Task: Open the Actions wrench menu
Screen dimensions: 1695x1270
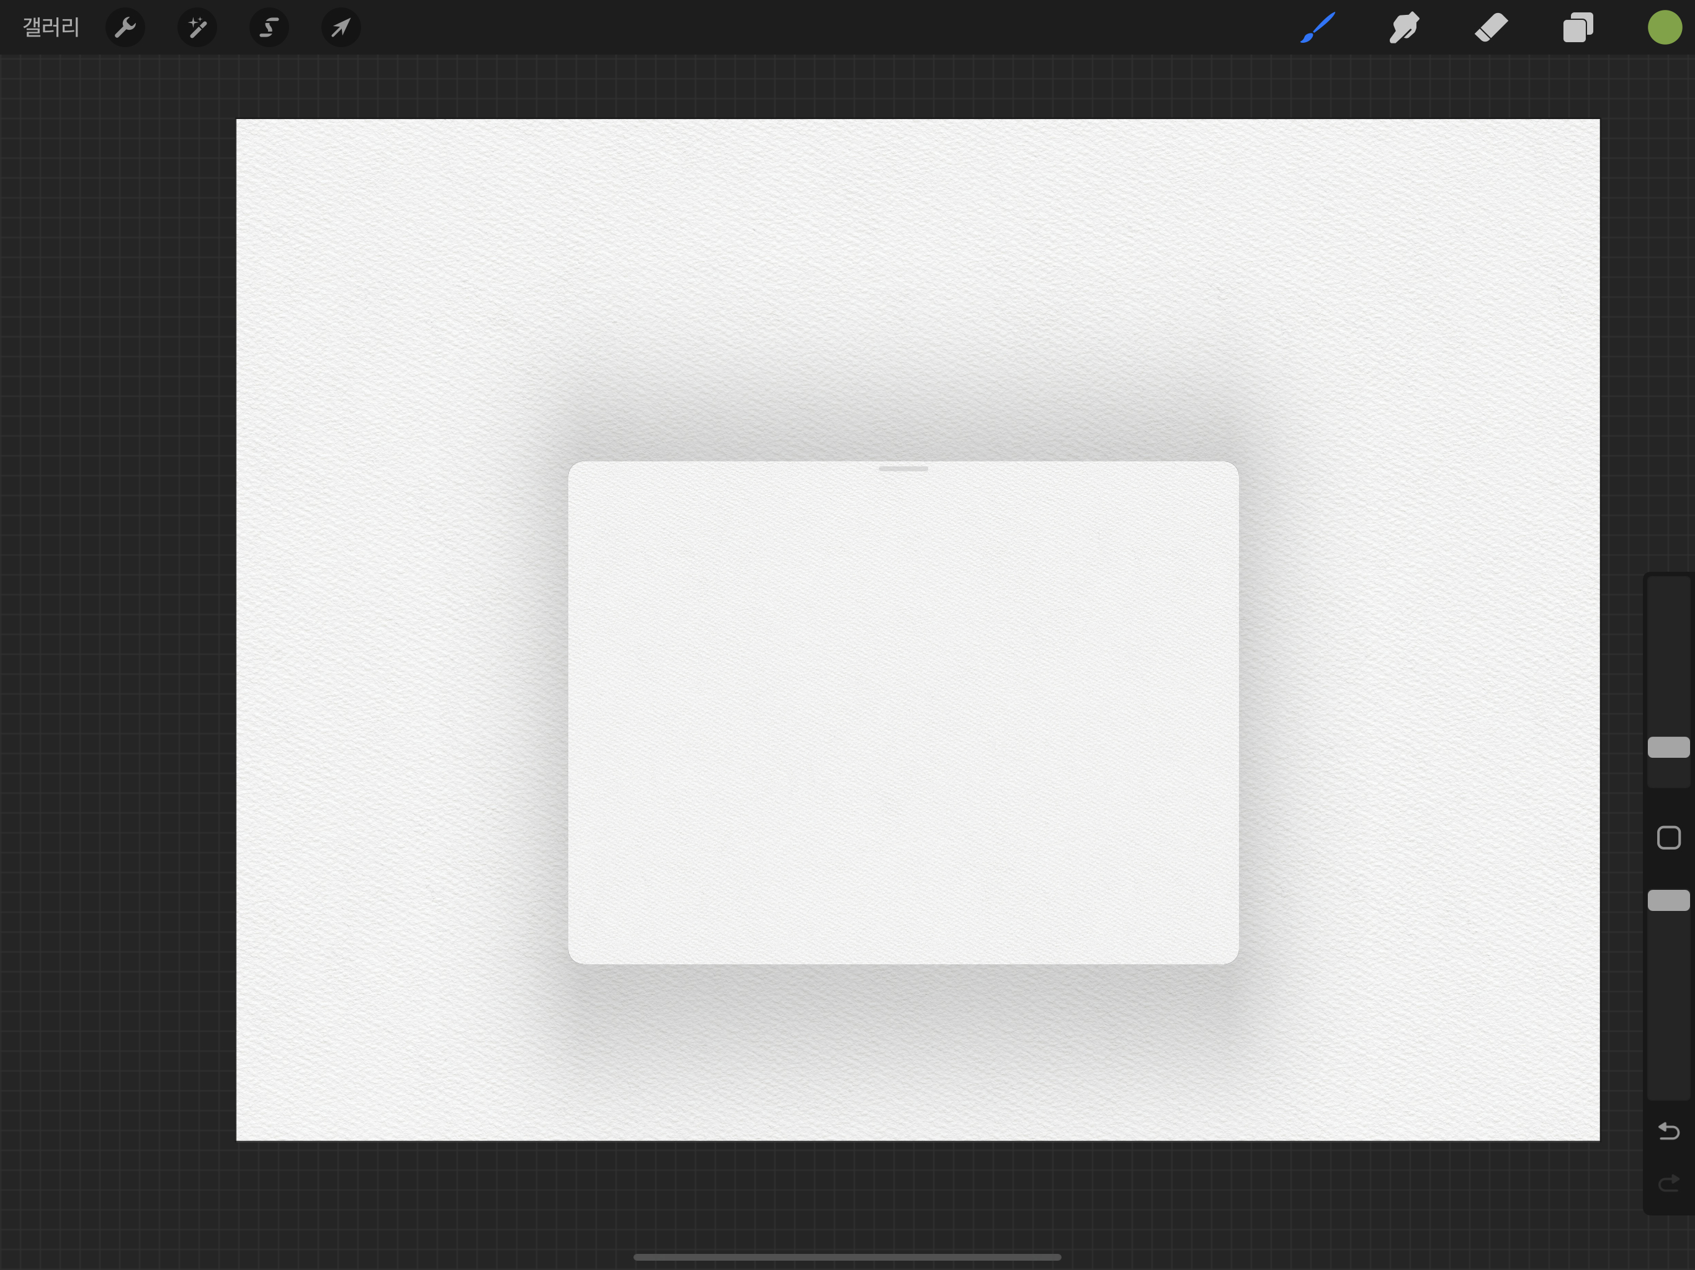Action: (x=125, y=27)
